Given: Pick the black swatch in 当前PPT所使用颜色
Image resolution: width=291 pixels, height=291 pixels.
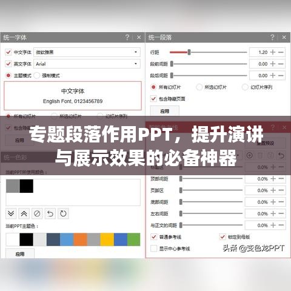Looking at the screenshot, I should [x=27, y=186].
